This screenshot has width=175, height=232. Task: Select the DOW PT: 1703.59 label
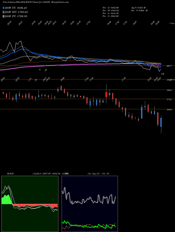[x=16, y=16]
